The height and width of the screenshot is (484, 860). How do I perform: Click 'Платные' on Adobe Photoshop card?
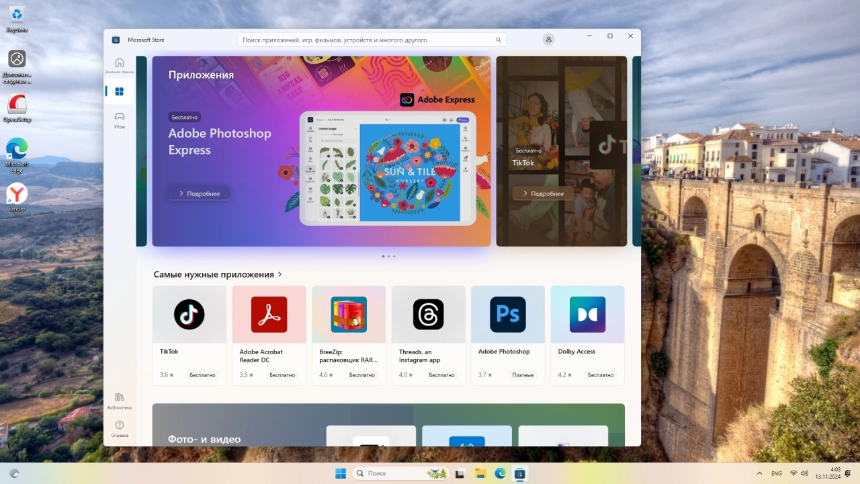tap(523, 374)
